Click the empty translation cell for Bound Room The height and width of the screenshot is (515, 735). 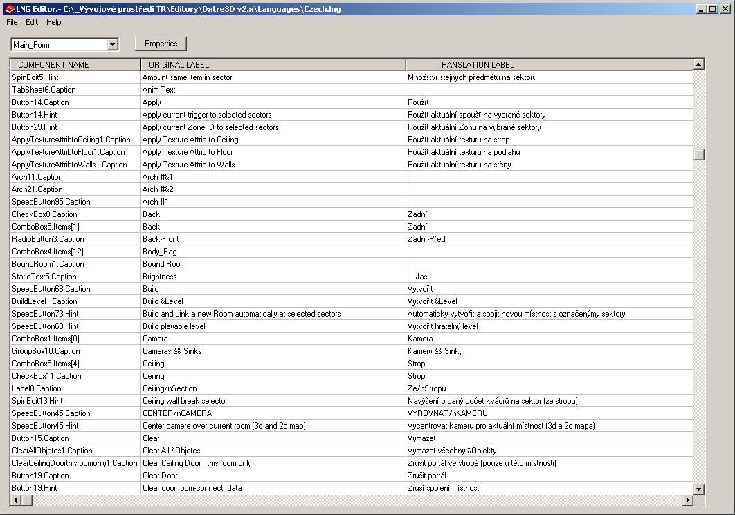tap(550, 264)
